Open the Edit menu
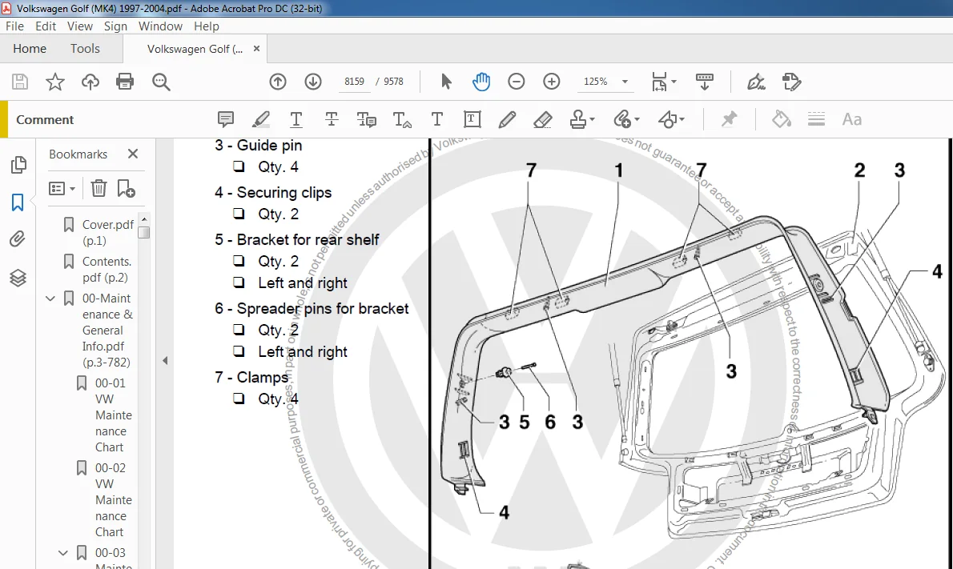 click(46, 26)
